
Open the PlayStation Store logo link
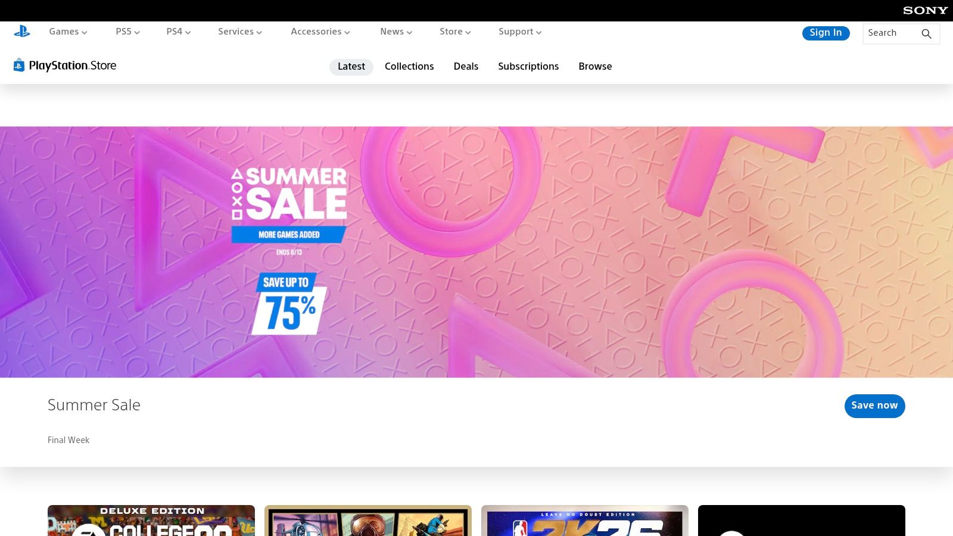coord(65,66)
